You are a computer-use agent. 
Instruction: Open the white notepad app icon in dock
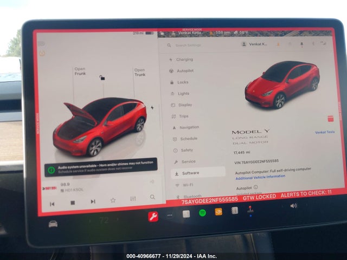pos(186,214)
